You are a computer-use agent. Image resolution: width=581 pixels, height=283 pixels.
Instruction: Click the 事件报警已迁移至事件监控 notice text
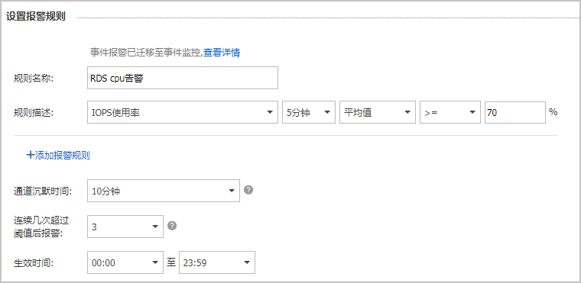145,53
